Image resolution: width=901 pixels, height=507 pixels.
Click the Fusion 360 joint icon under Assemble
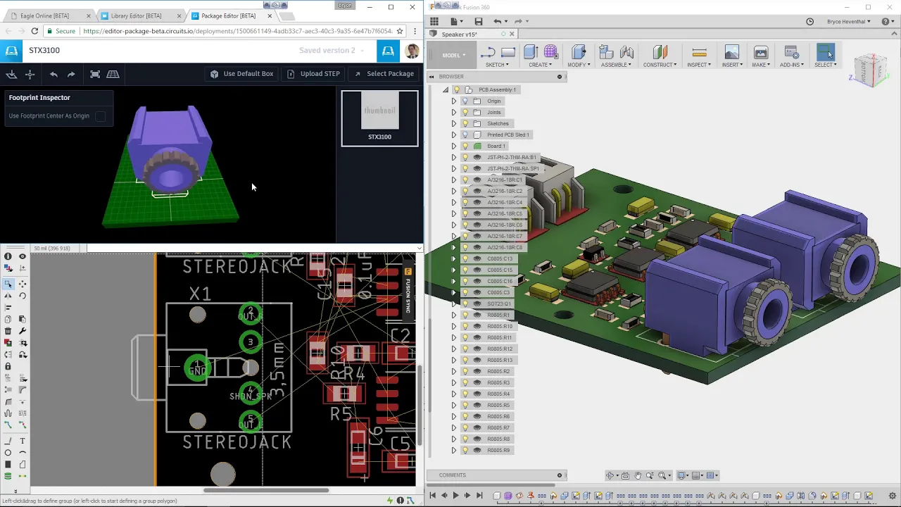coord(626,52)
